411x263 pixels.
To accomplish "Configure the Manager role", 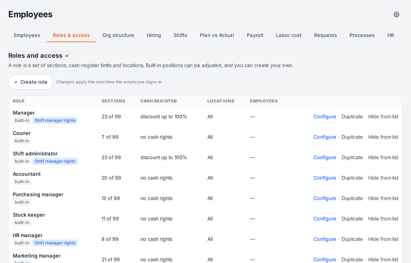I will tap(325, 116).
